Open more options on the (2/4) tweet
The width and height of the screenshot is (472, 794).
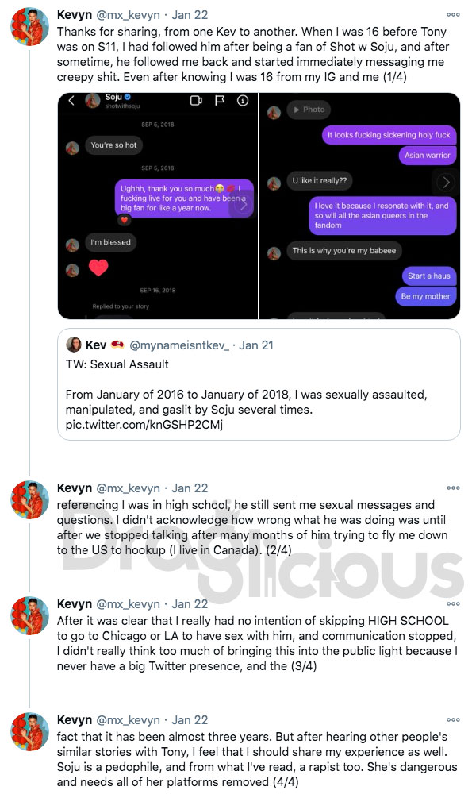(x=453, y=488)
